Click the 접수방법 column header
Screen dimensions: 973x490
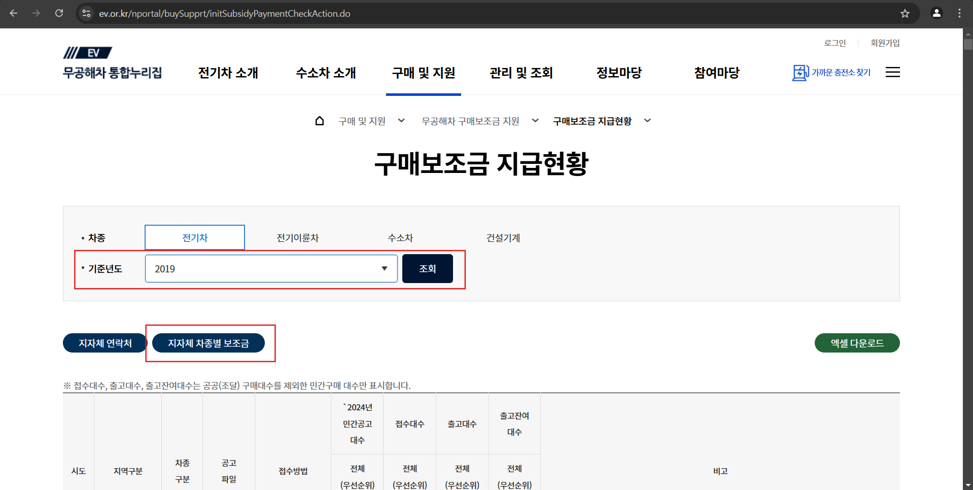pos(293,471)
